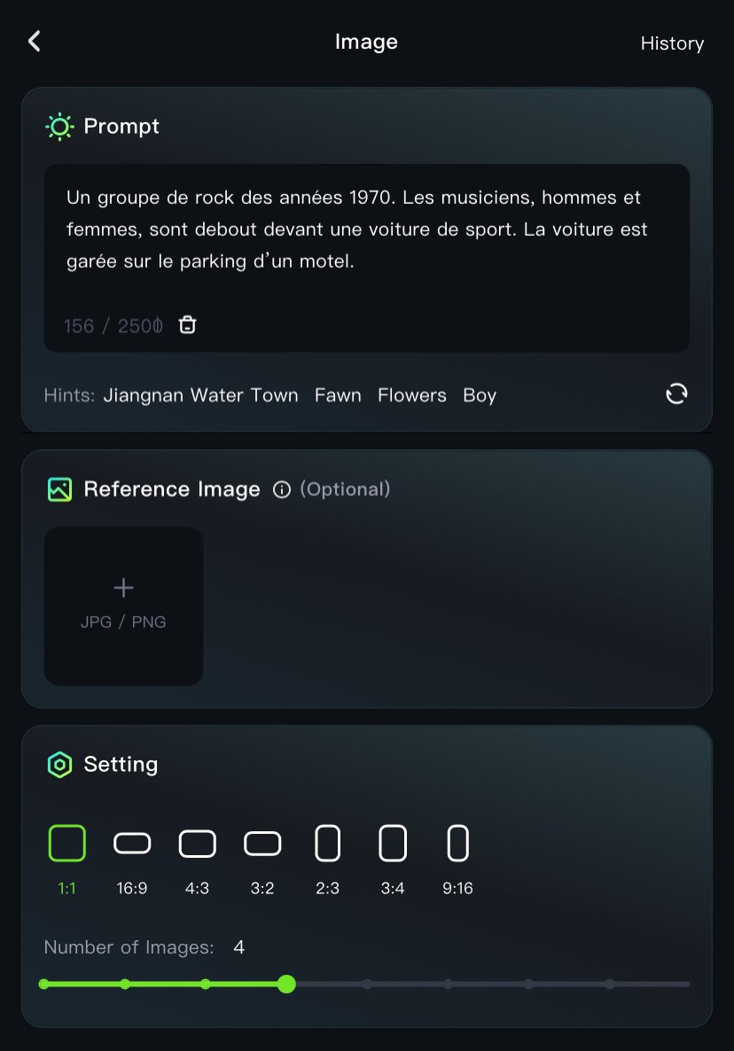
Task: Open the History page
Action: coord(672,43)
